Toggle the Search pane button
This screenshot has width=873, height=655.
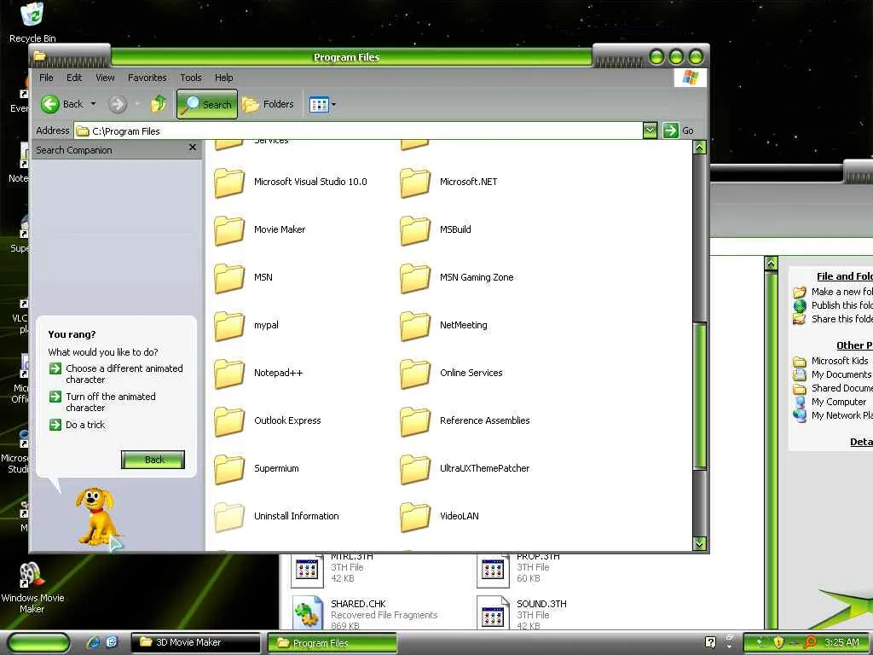click(x=207, y=104)
